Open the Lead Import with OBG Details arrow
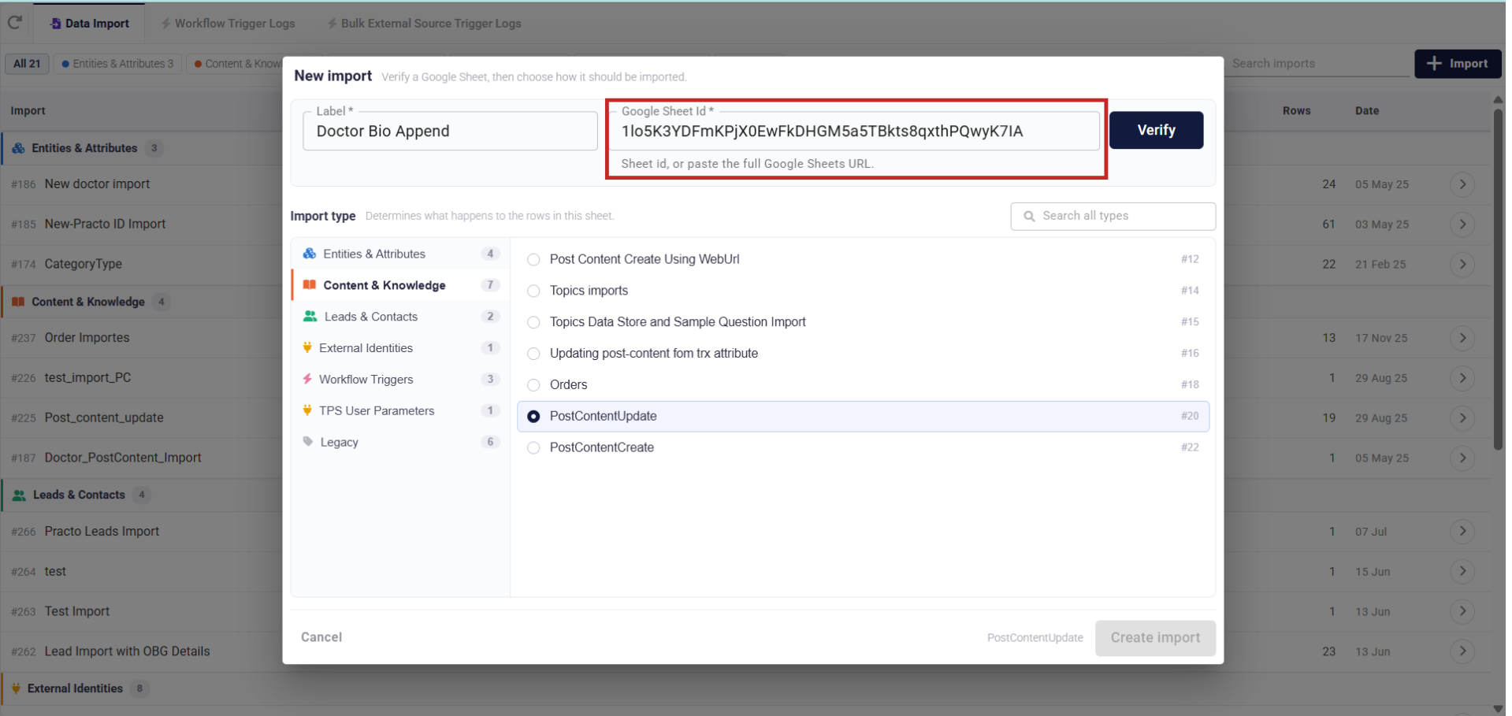Screen dimensions: 1512x716 click(x=1462, y=651)
